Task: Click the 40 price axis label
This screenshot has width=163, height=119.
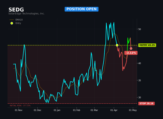Action: pyautogui.click(x=140, y=63)
